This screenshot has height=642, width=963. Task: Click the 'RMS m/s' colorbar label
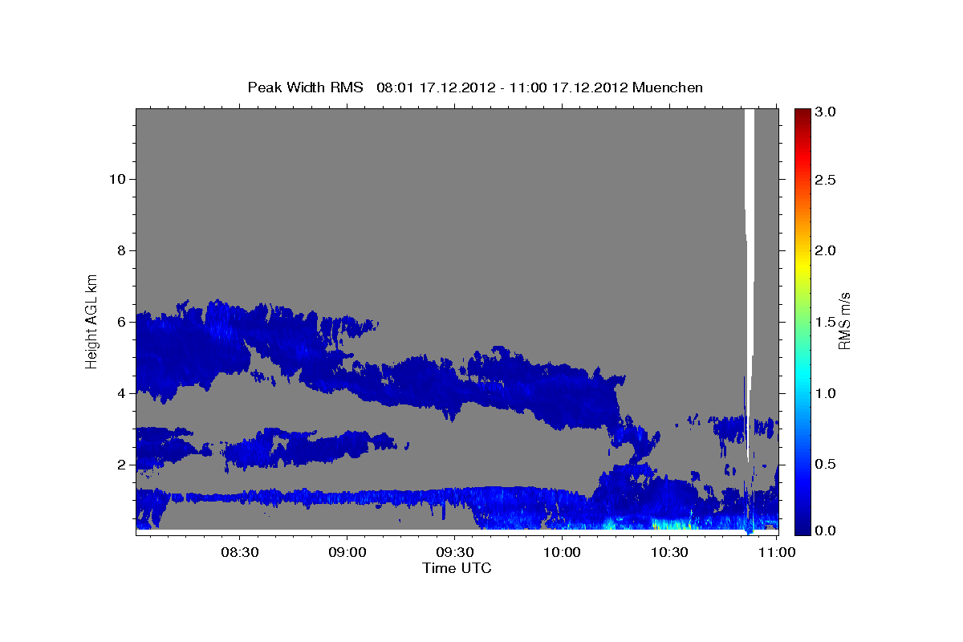pos(844,320)
